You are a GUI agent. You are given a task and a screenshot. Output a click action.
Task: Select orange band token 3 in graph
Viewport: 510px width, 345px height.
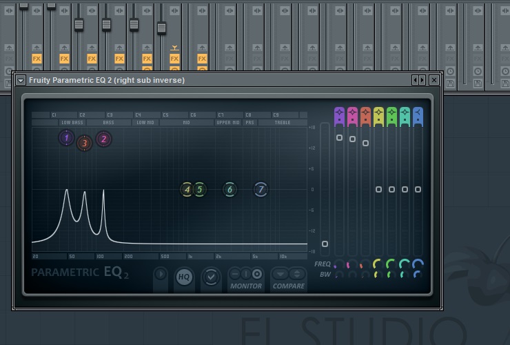[85, 143]
